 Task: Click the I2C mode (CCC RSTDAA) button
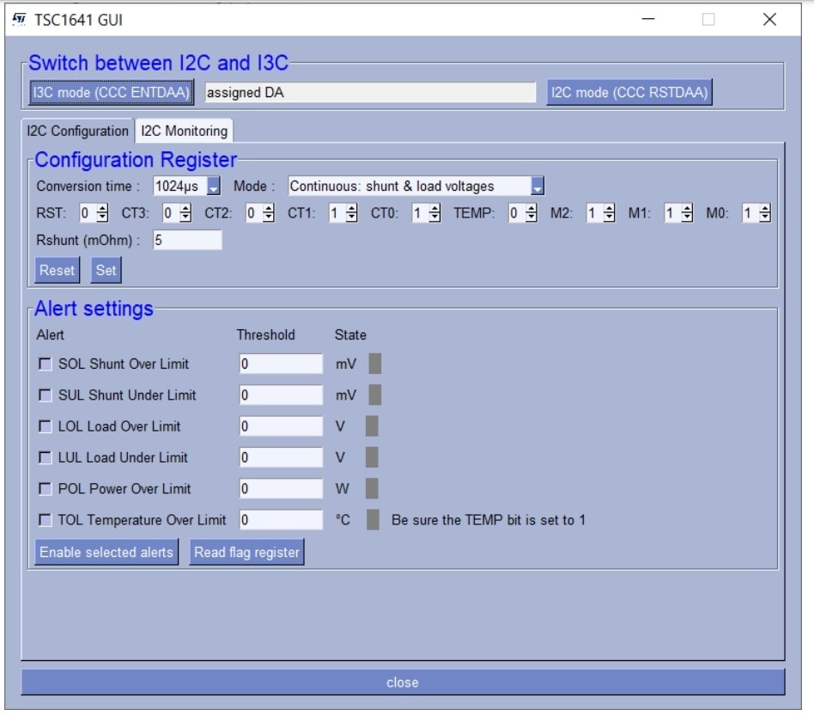click(x=629, y=93)
